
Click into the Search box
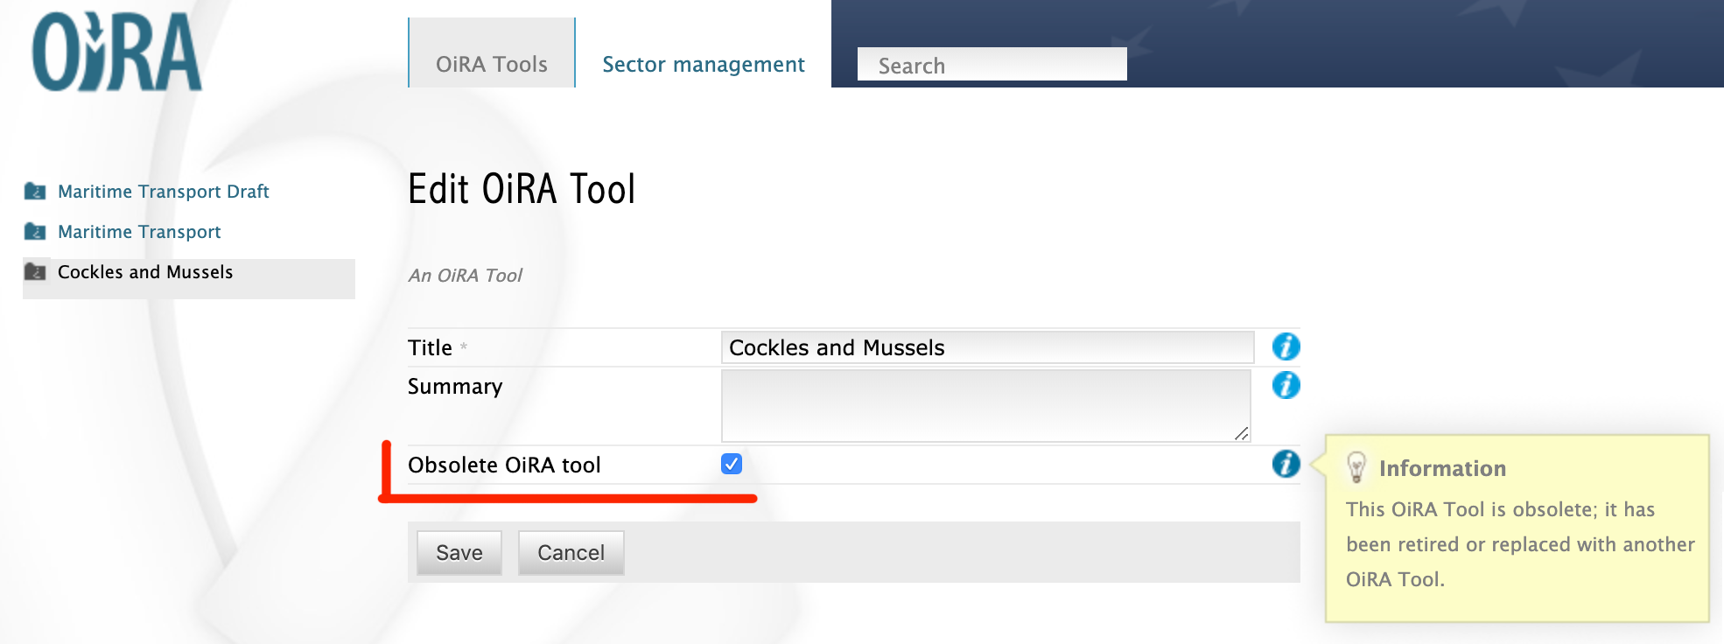coord(992,66)
